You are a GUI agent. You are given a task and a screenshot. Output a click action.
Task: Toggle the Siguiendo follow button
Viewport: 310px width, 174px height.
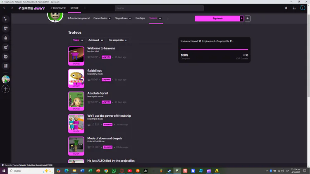[217, 18]
